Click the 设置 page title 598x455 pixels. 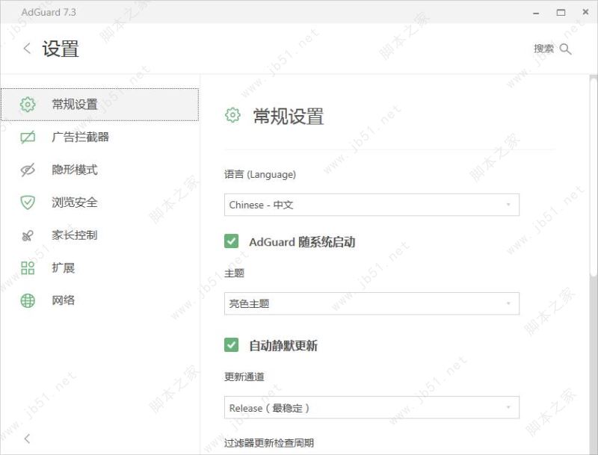(61, 49)
